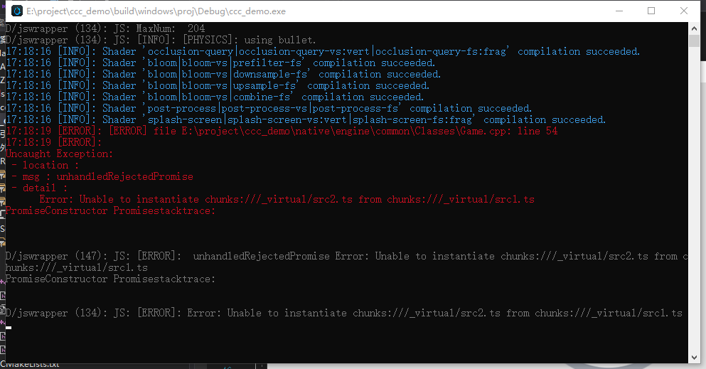Open the console window system menu icon
The width and height of the screenshot is (706, 369).
(x=17, y=11)
